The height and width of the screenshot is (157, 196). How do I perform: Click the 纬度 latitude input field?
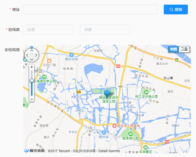pos(105,30)
